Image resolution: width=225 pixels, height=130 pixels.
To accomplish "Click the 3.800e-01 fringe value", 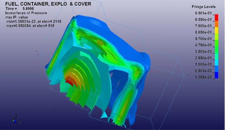I will tap(203, 52).
